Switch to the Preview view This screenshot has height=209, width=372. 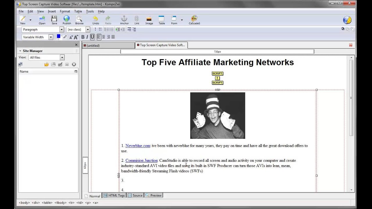(153, 196)
